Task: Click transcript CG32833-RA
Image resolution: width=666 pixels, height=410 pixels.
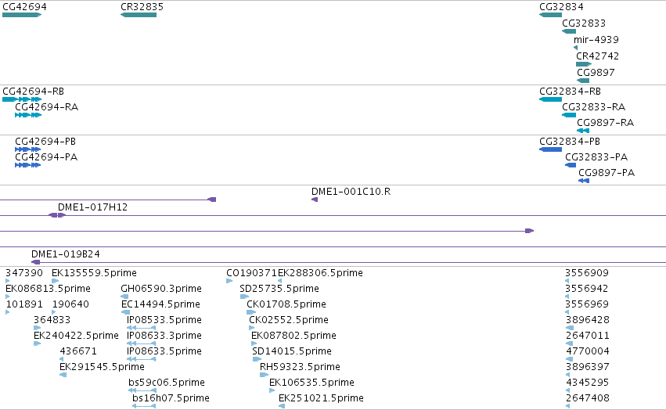Action: point(569,115)
